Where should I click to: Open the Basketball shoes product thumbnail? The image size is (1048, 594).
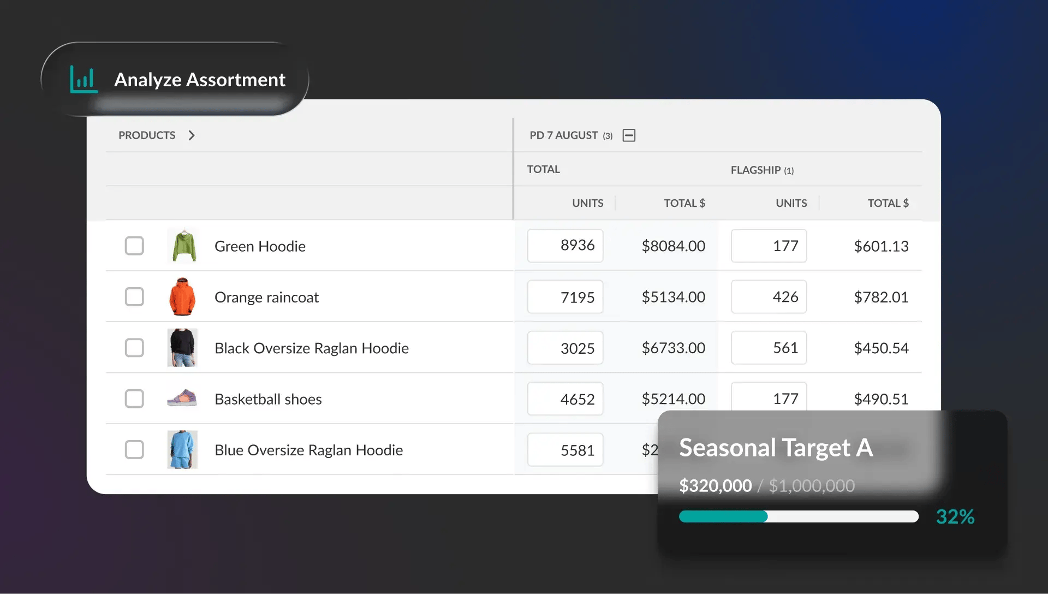tap(182, 398)
